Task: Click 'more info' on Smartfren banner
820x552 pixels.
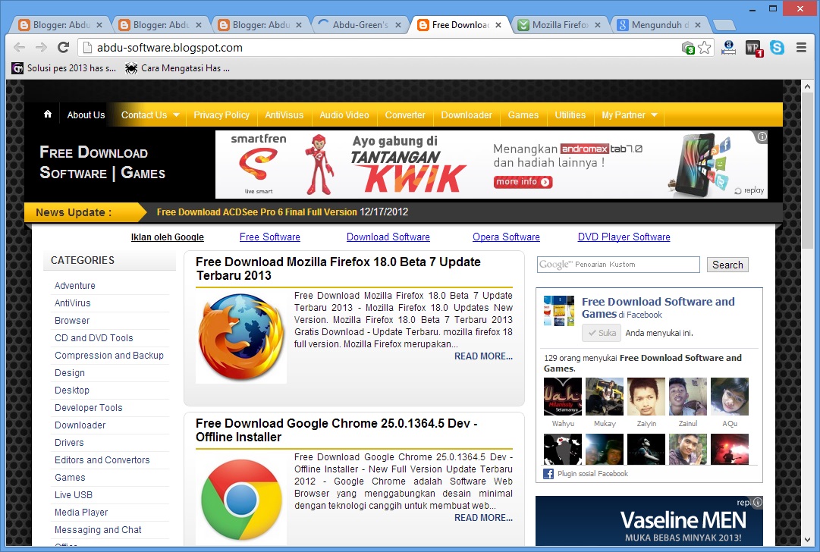Action: click(x=523, y=182)
